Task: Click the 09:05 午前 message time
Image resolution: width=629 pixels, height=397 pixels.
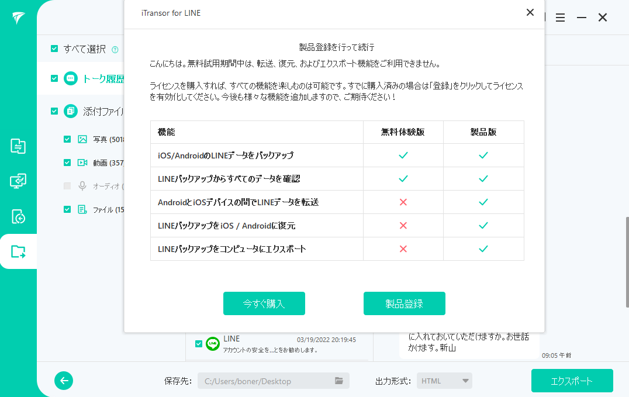Action: pyautogui.click(x=557, y=355)
